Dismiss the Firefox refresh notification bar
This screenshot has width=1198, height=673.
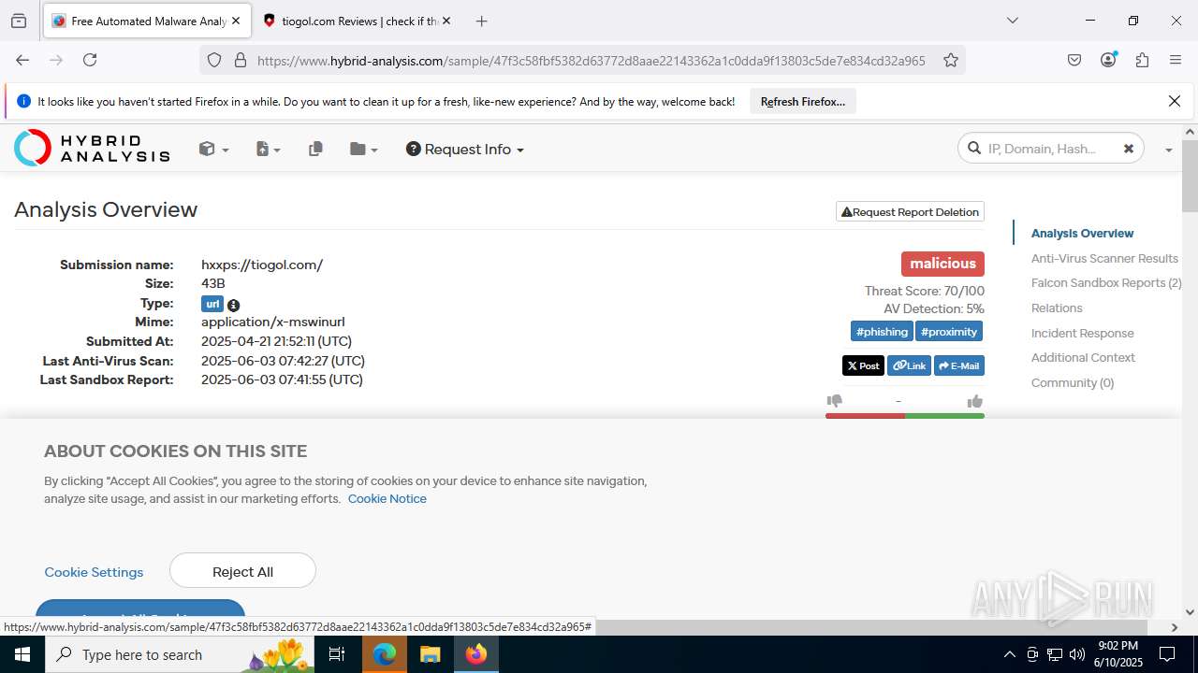pos(1175,101)
